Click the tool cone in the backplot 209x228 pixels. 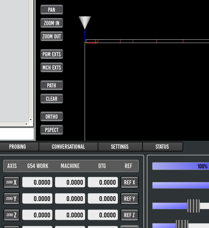(85, 22)
